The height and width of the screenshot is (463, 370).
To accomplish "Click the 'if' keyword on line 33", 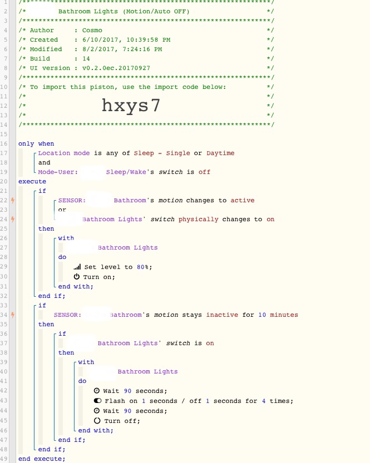I will [42, 305].
